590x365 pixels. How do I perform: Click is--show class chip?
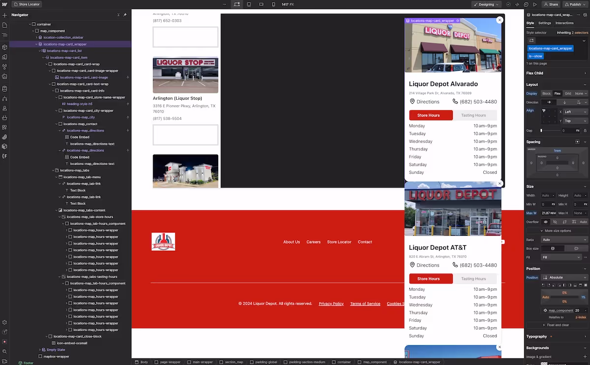pos(536,56)
